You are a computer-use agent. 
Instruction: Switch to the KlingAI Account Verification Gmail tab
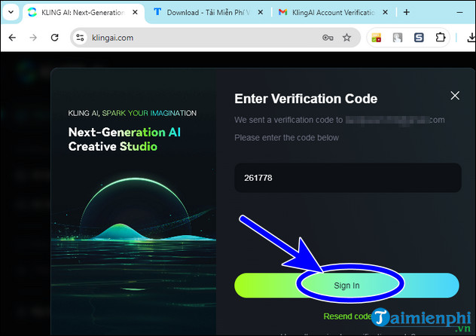click(333, 13)
